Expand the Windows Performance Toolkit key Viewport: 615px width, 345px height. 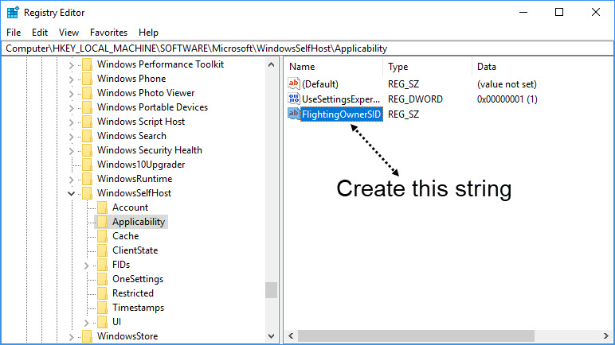(72, 65)
